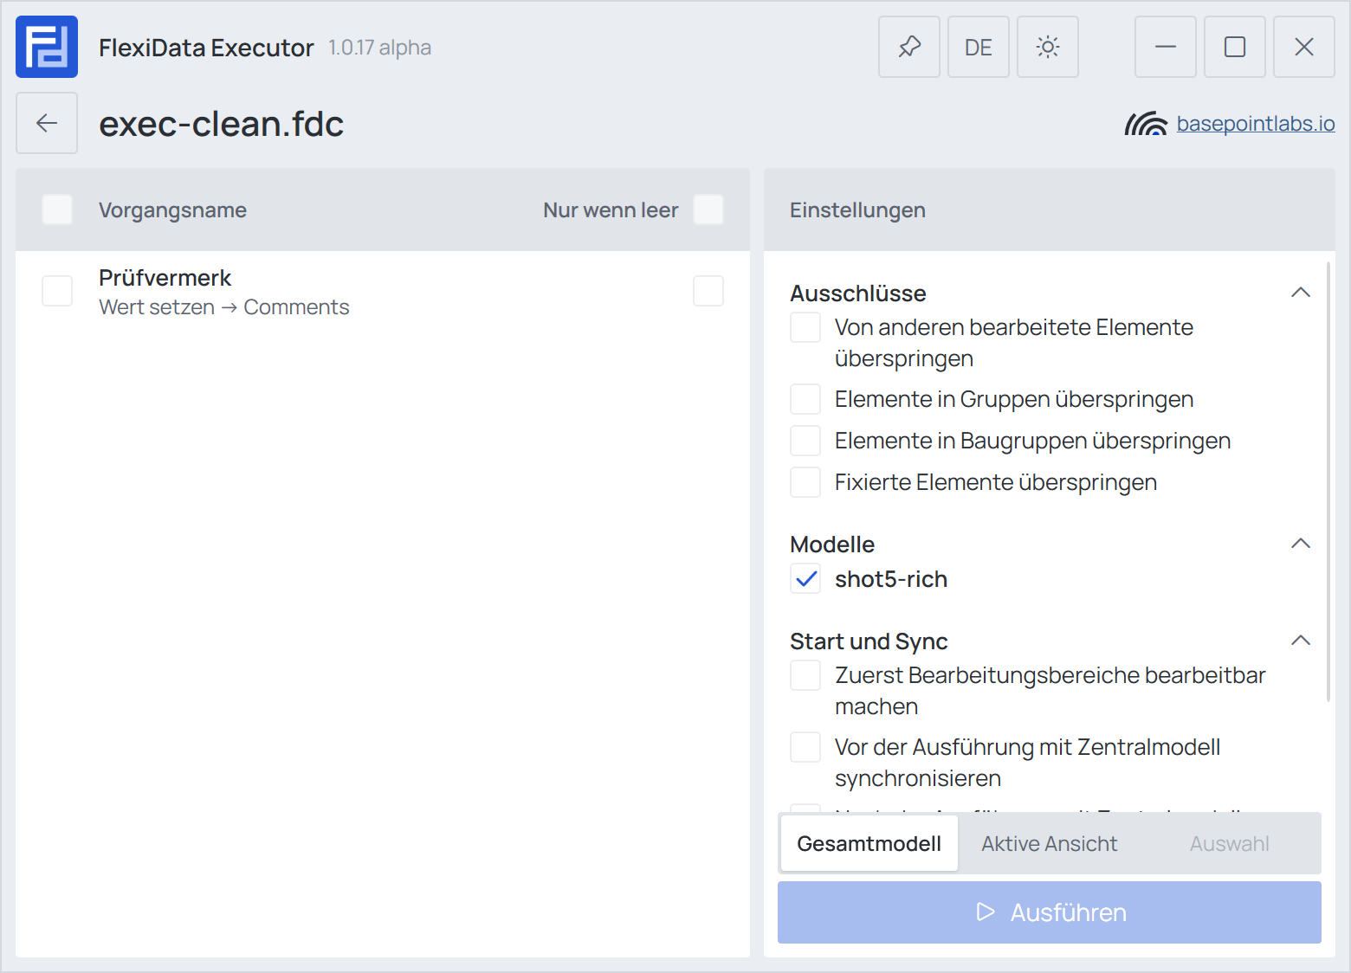Check Fixierte Elemente überspringen
This screenshot has width=1351, height=973.
point(805,483)
